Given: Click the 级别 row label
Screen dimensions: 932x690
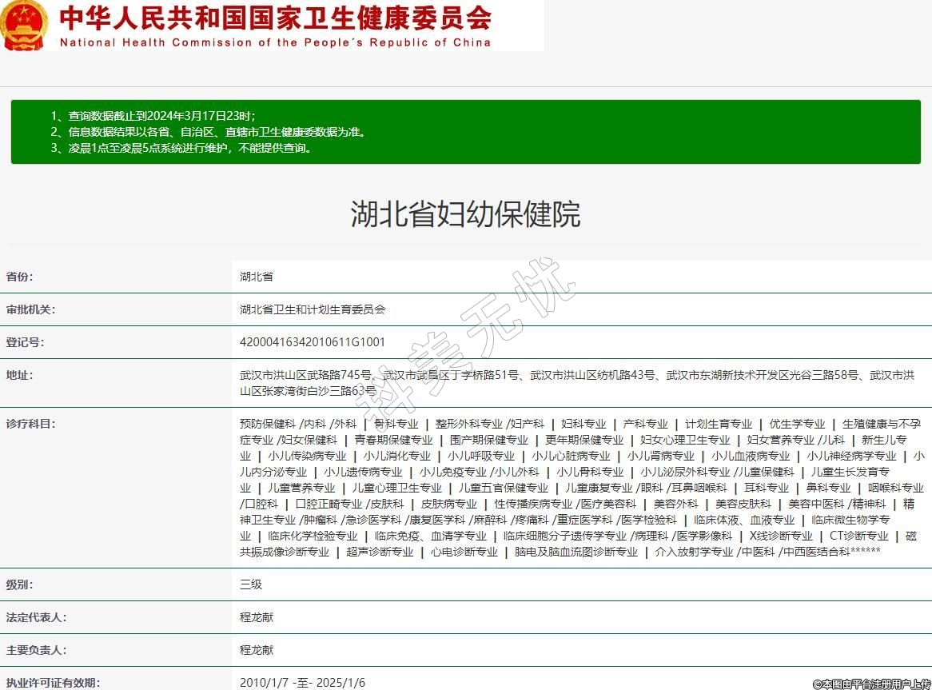Looking at the screenshot, I should [x=20, y=584].
